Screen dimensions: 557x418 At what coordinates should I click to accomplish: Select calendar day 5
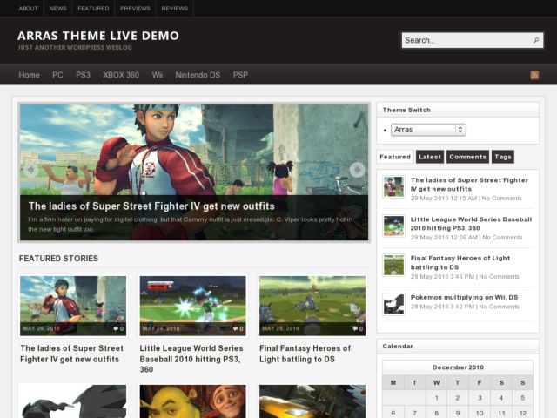522,398
